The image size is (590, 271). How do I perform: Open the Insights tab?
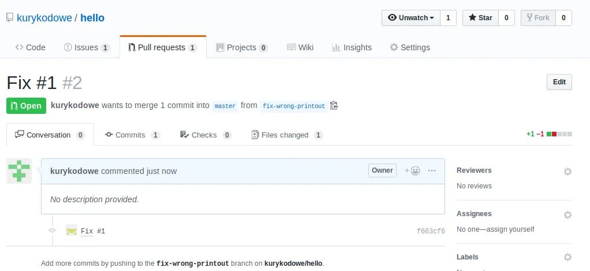tap(352, 47)
